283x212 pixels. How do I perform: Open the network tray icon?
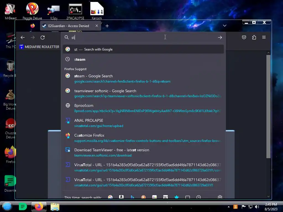[250, 207]
